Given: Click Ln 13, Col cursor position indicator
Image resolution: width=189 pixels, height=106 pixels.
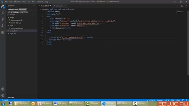Looking at the screenshot, I should (151, 100).
